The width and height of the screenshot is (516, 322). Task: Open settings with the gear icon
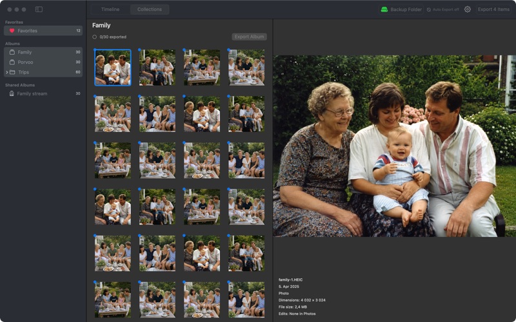point(467,9)
